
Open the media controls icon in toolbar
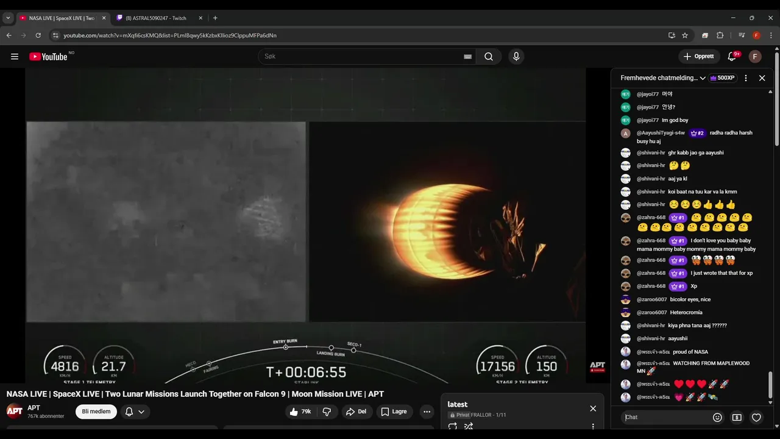coord(742,35)
